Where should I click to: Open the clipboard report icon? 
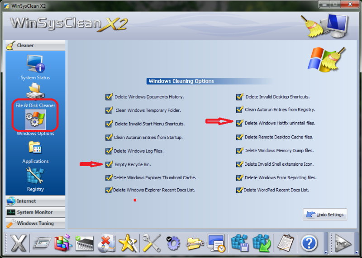click(286, 243)
